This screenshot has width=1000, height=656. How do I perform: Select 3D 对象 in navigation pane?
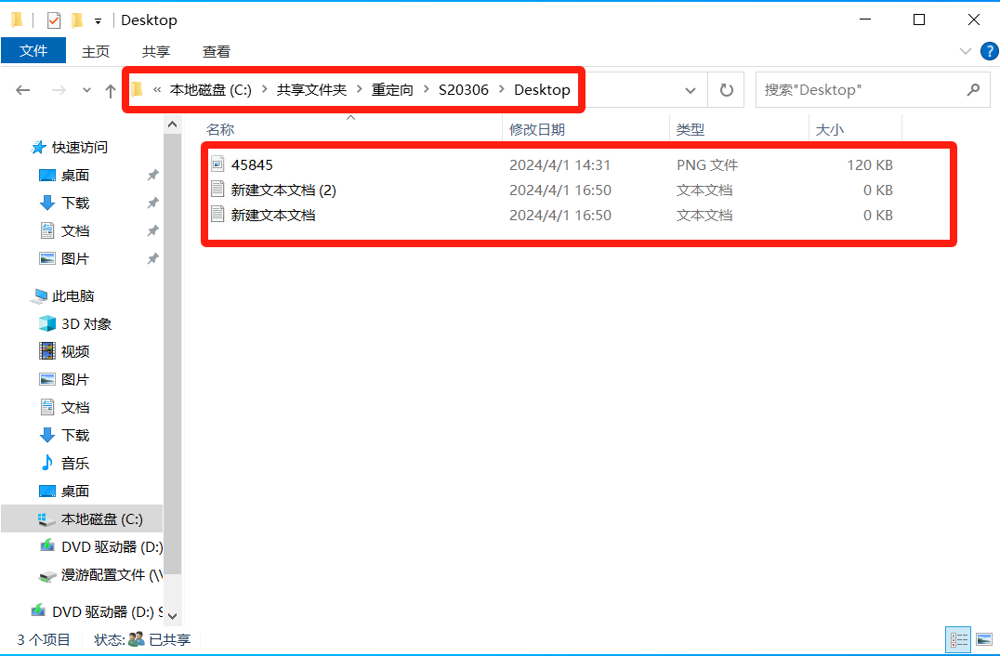[86, 323]
